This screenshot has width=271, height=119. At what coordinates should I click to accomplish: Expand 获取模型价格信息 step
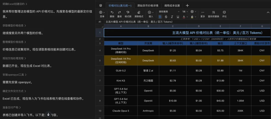point(14,25)
